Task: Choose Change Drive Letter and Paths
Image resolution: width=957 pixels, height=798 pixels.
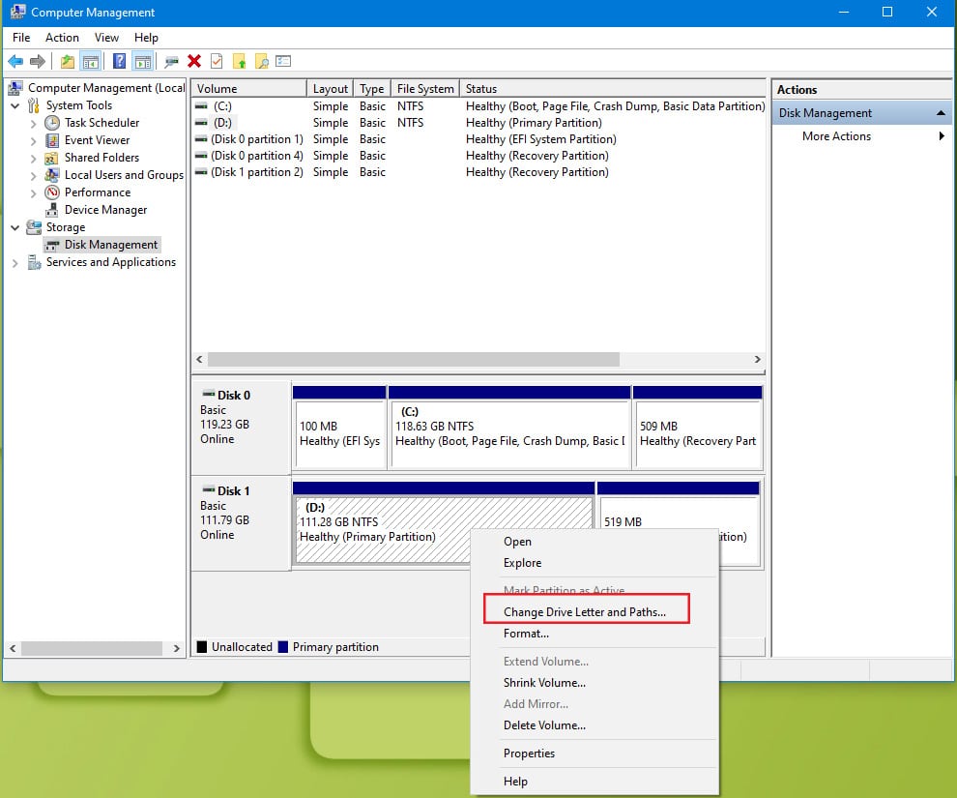Action: (x=584, y=612)
